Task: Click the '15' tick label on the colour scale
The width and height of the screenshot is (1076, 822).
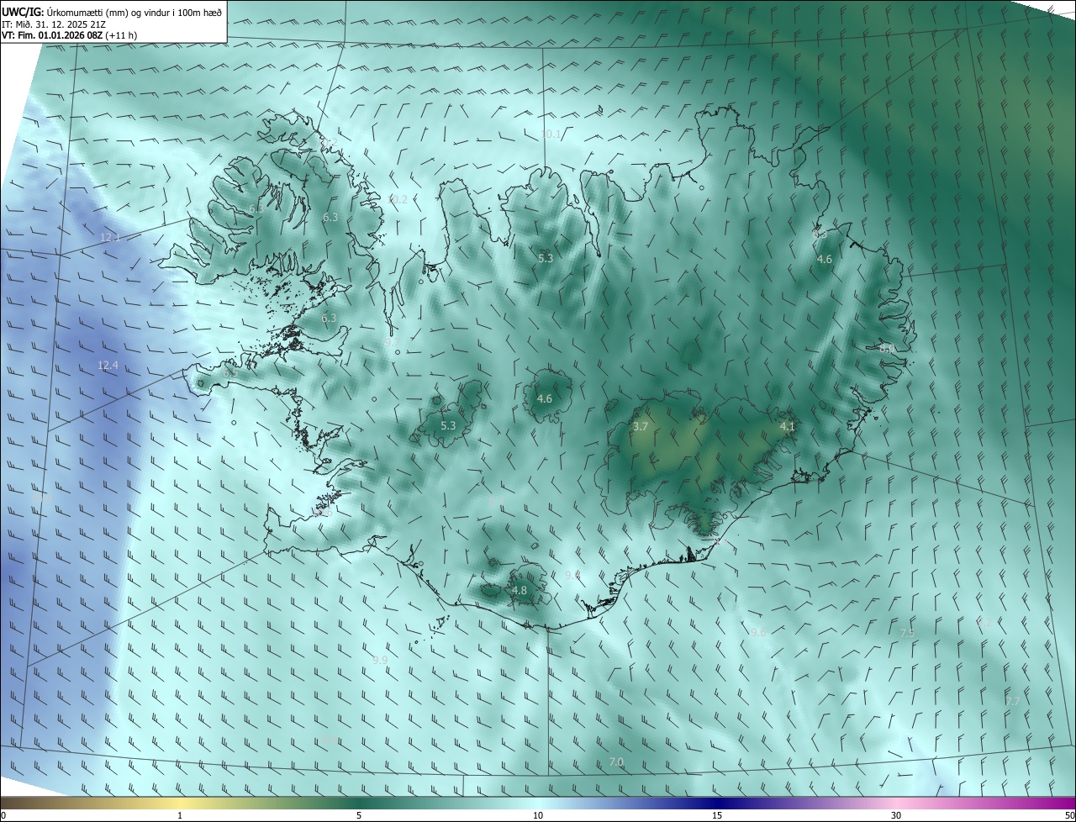Action: 717,816
